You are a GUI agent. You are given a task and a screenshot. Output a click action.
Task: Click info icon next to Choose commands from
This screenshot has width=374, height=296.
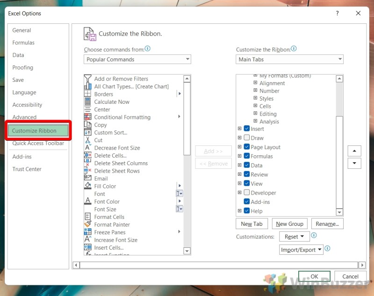[148, 49]
